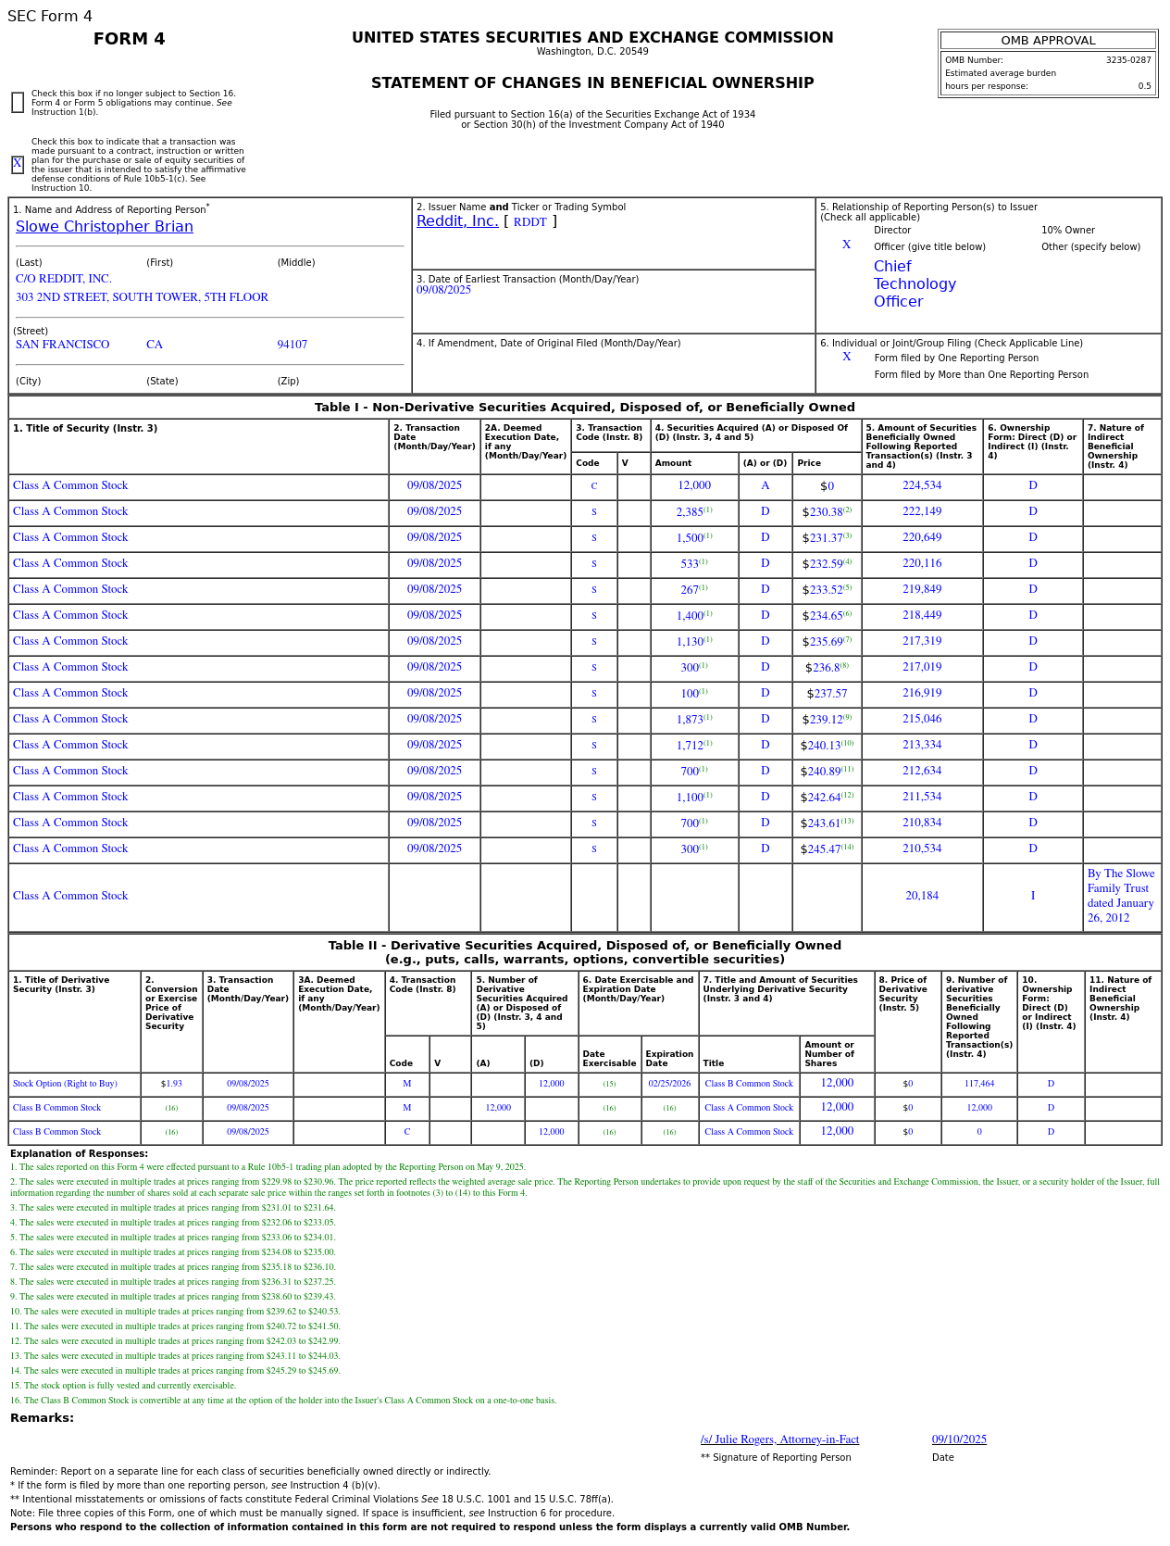
Task: Click the price '$243.61'
Action: (820, 823)
